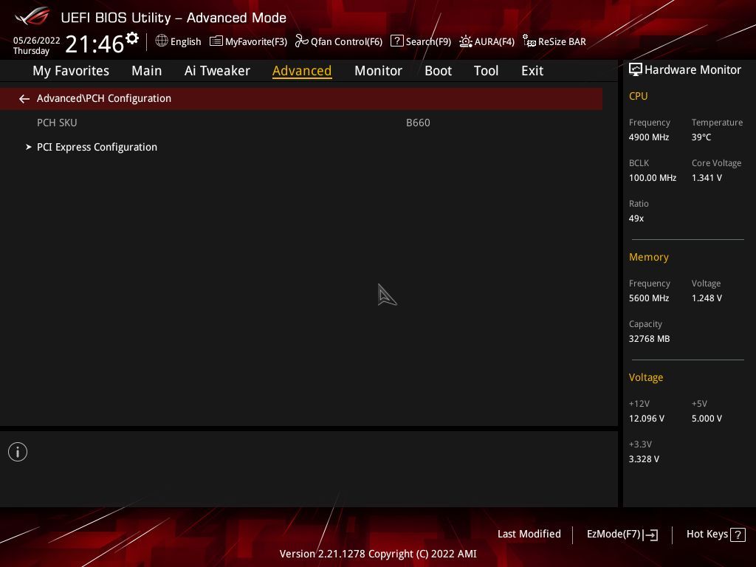This screenshot has height=567, width=756.
Task: Click the Voltage section heading
Action: 645,377
